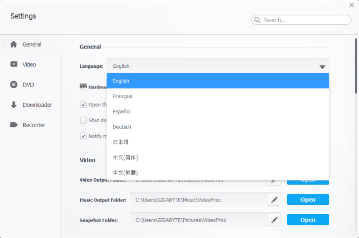Enable the 'Shut do...' checkbox

tap(83, 120)
